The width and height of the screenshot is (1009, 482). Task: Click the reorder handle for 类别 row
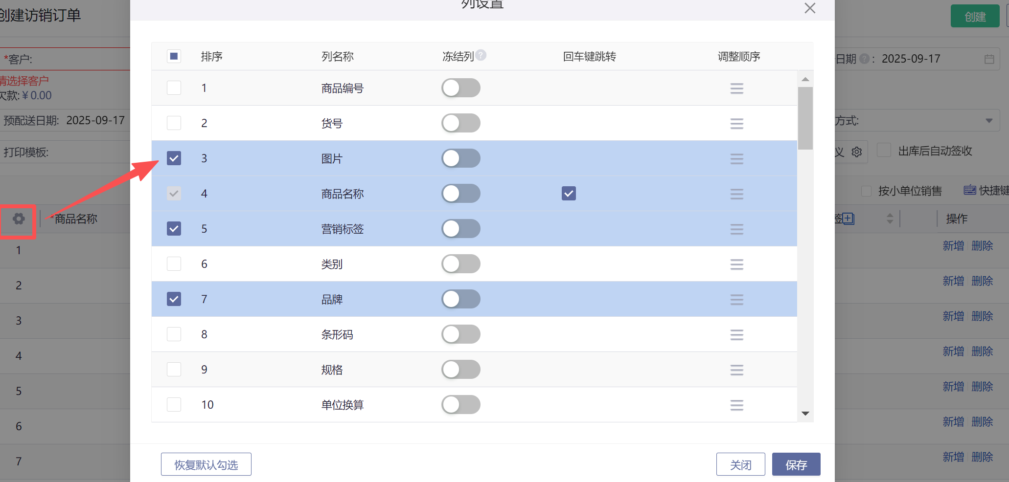tap(736, 264)
